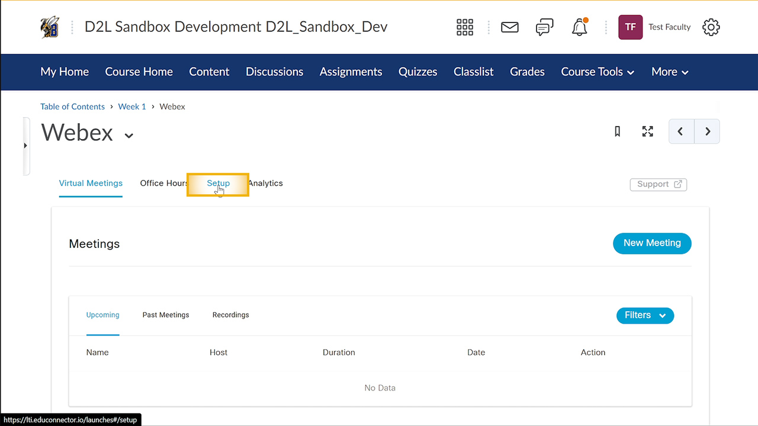Expand the side panel handle
This screenshot has height=426, width=758.
click(x=25, y=146)
